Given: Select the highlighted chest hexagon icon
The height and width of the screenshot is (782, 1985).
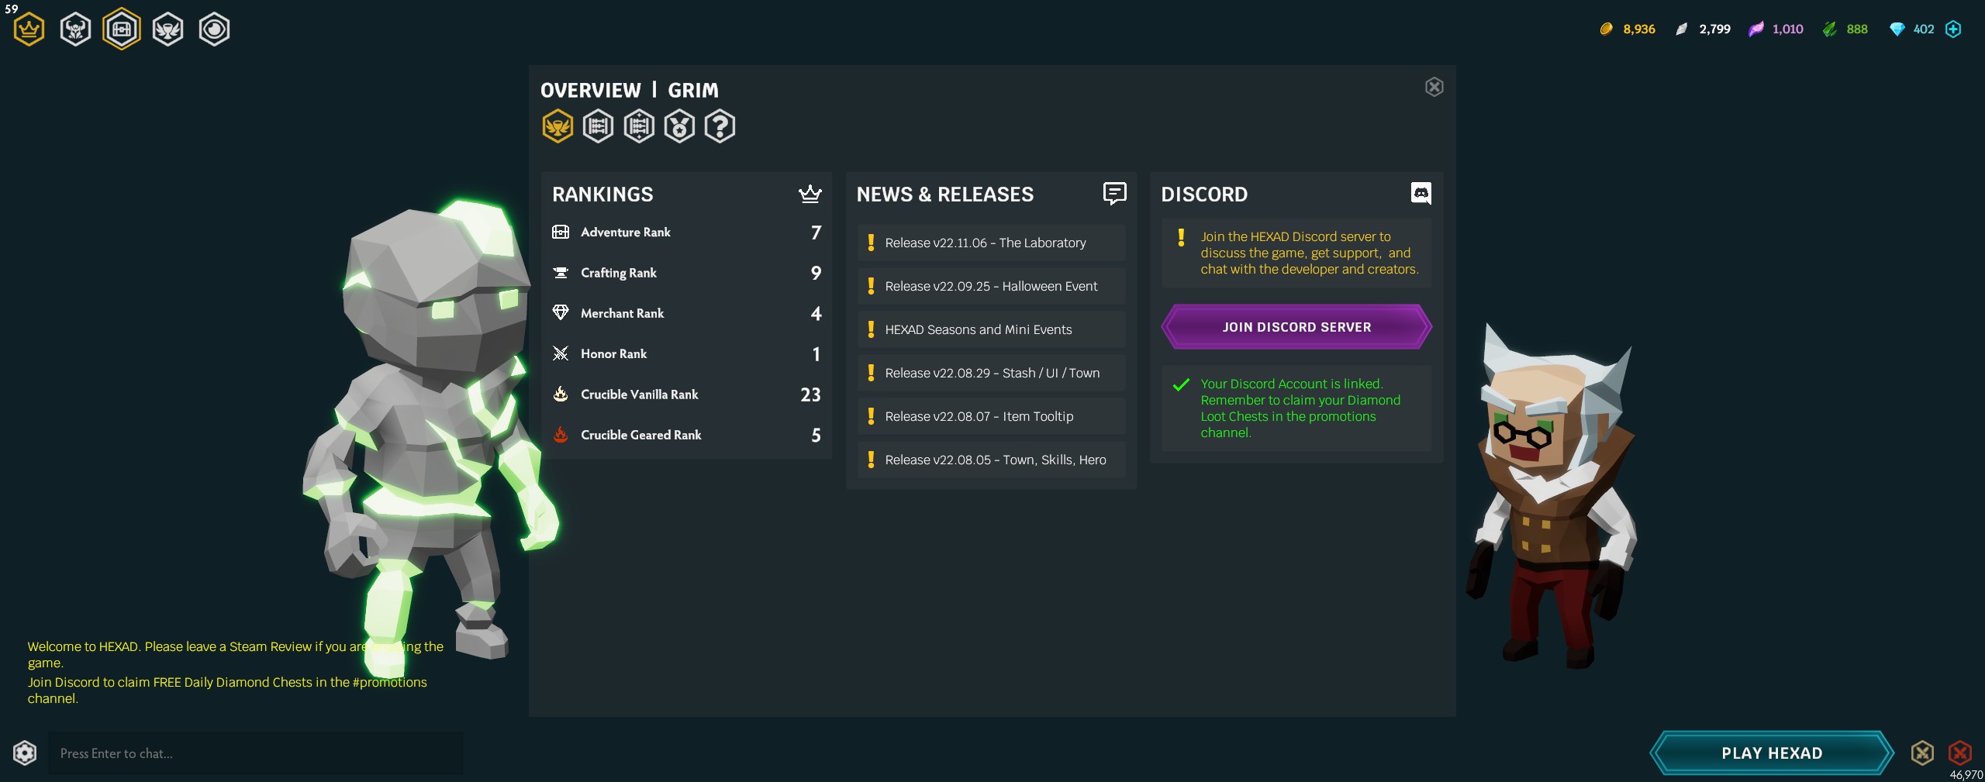Looking at the screenshot, I should pos(122,29).
